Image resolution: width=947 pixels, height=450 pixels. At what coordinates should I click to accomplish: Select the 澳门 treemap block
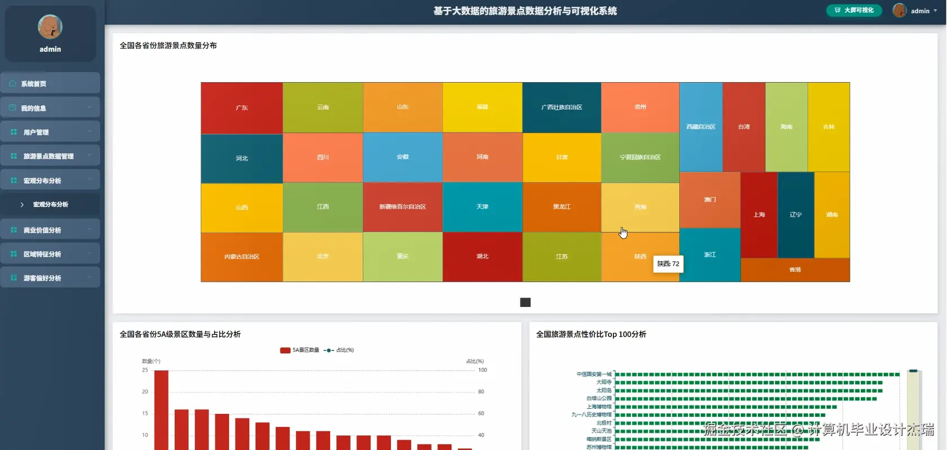point(710,200)
